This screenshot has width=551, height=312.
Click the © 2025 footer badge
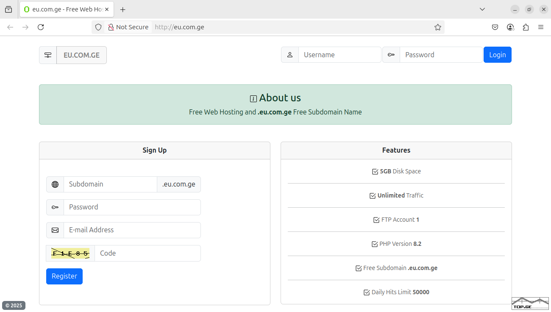pos(14,305)
